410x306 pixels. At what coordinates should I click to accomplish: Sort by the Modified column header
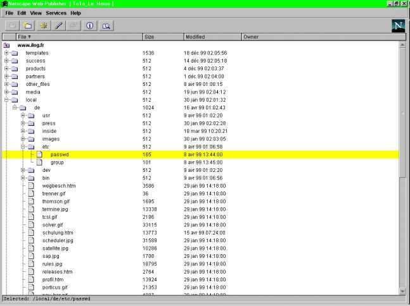pos(212,37)
